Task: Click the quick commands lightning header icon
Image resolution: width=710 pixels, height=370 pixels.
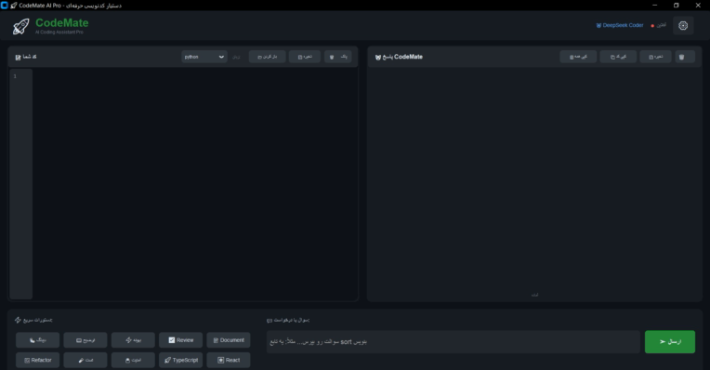Action: 18,320
